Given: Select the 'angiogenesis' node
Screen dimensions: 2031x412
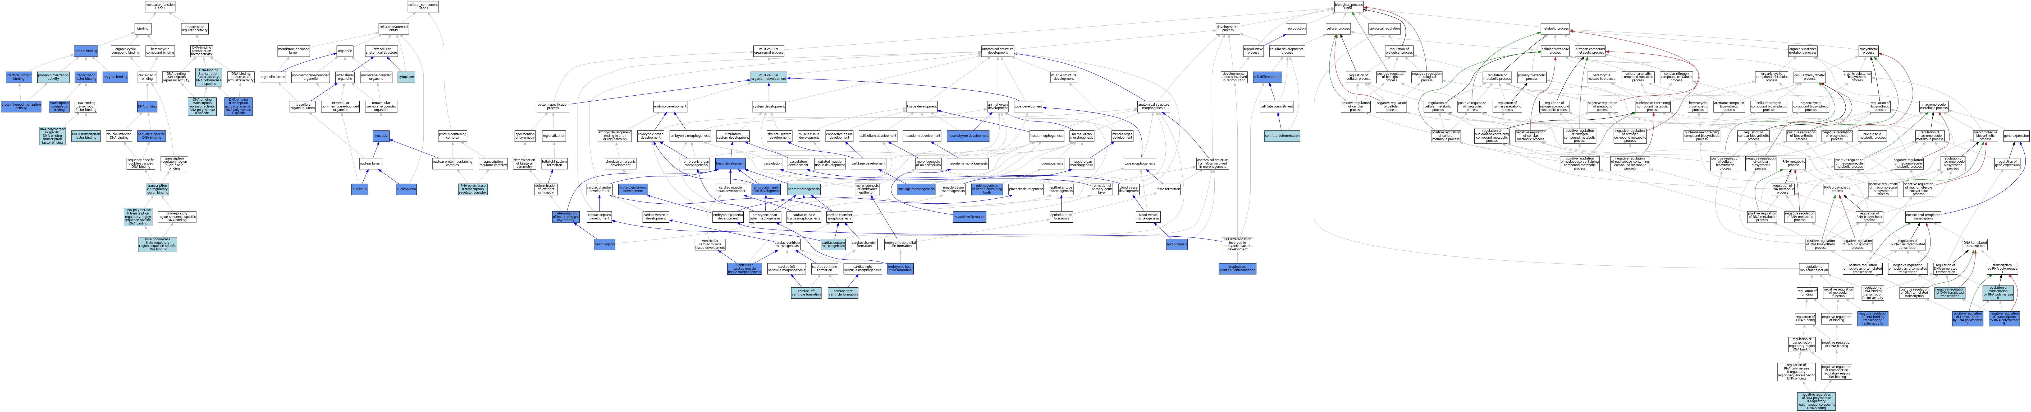Looking at the screenshot, I should pyautogui.click(x=1176, y=244).
